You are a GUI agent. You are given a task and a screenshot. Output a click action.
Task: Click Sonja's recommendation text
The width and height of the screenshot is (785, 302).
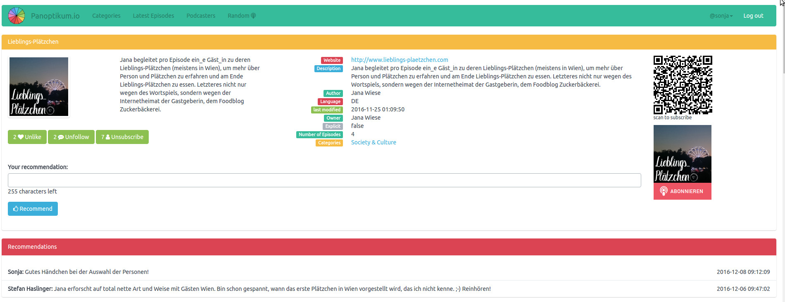[x=87, y=272]
